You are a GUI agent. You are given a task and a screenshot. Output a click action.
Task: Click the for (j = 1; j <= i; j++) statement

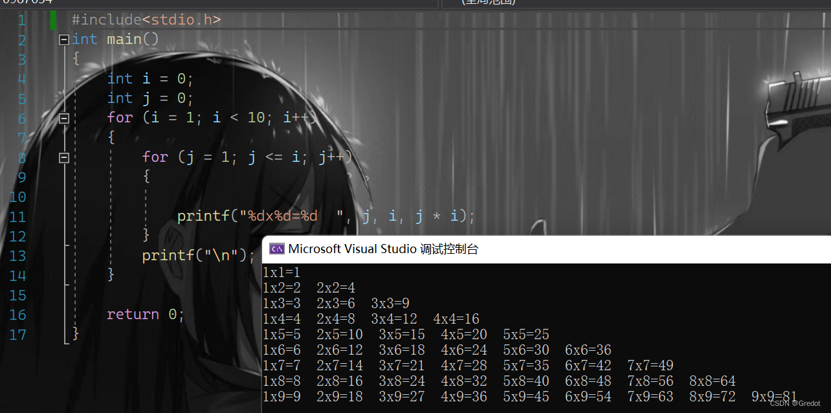(x=247, y=157)
